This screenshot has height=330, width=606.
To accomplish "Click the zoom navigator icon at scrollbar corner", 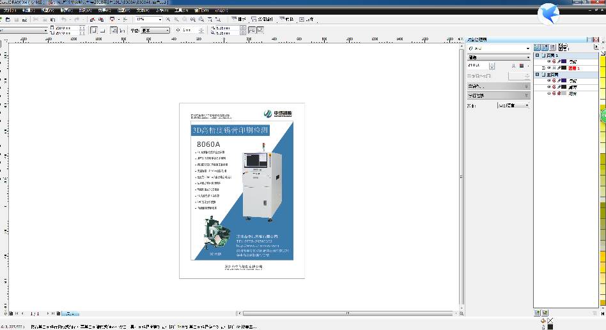I will coord(462,313).
